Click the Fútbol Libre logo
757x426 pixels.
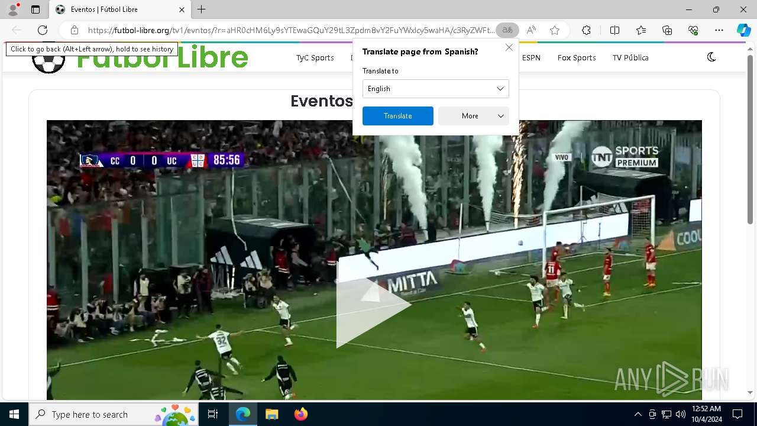(140, 58)
